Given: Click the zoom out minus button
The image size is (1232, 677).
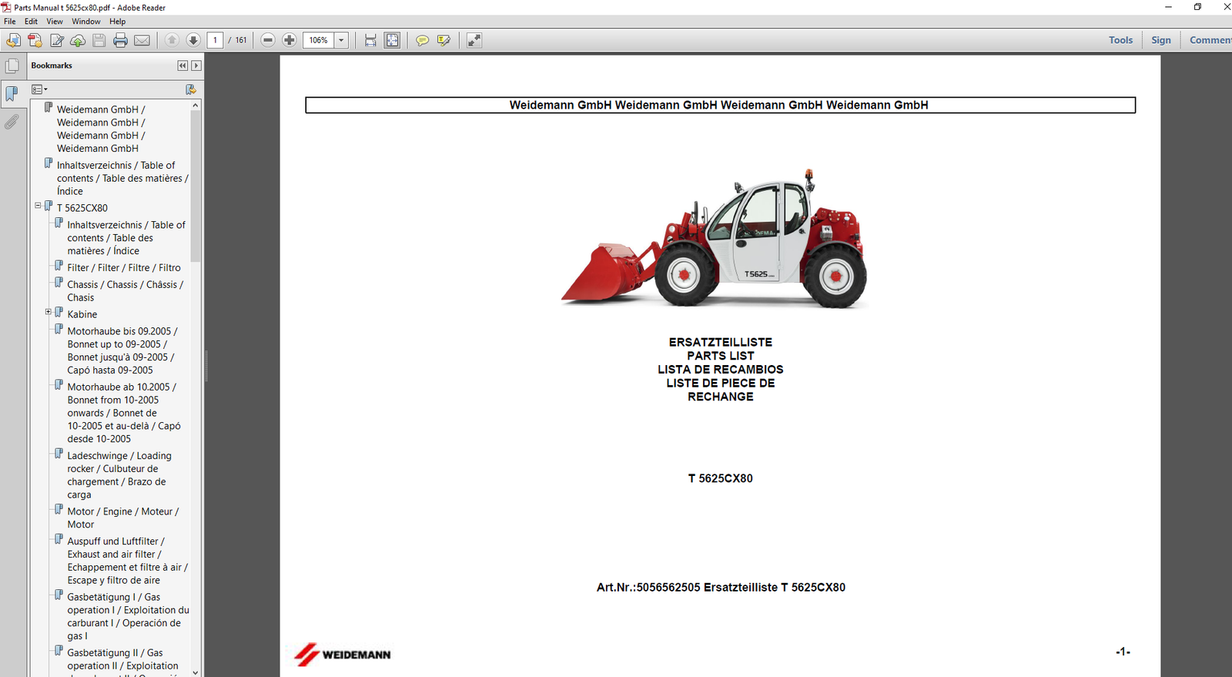Looking at the screenshot, I should (x=268, y=40).
